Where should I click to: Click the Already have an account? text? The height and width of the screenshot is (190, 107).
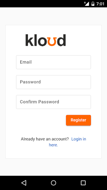tap(45, 139)
